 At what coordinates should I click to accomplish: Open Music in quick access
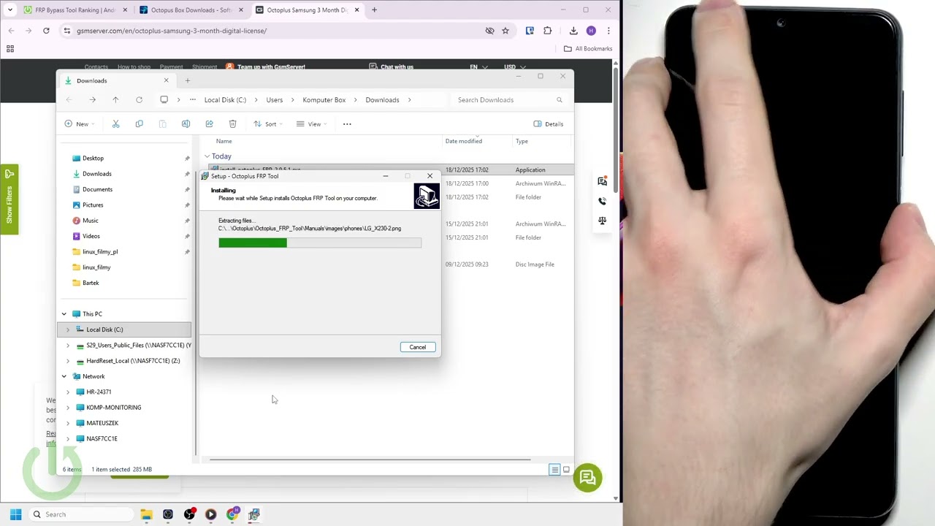pos(90,220)
